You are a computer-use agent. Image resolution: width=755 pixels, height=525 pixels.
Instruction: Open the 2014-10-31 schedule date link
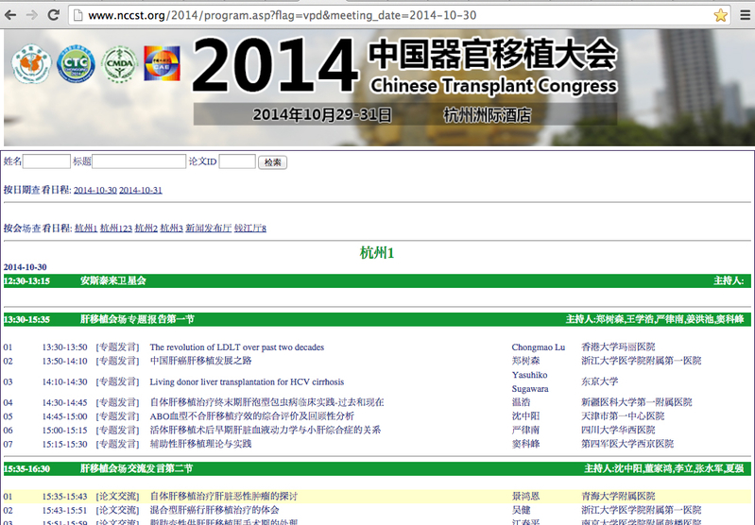pos(141,190)
